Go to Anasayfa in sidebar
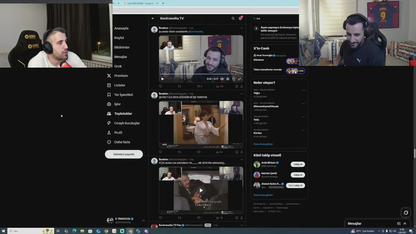The image size is (416, 234). (121, 28)
